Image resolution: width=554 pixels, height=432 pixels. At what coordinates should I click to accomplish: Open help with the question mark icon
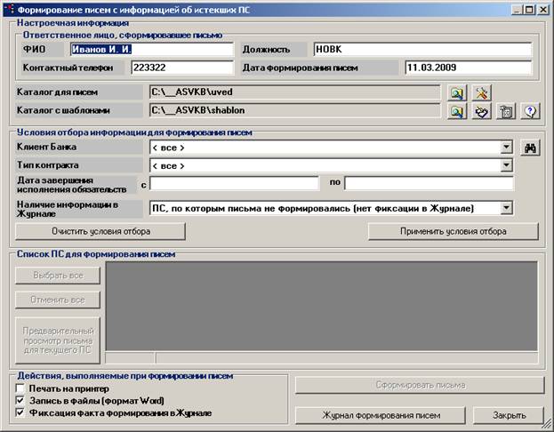point(531,111)
